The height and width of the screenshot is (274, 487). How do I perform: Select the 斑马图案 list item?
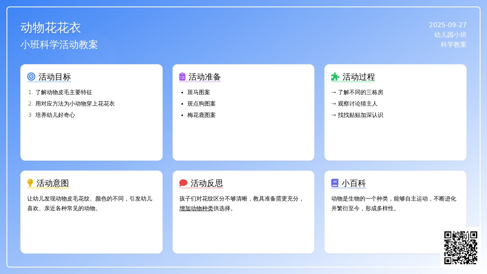point(198,92)
